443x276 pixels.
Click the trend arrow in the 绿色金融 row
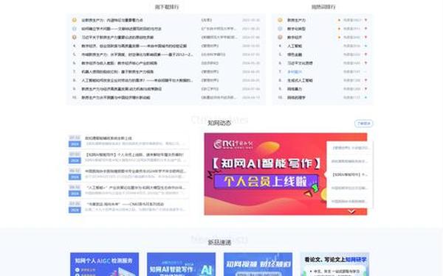[x=366, y=54]
